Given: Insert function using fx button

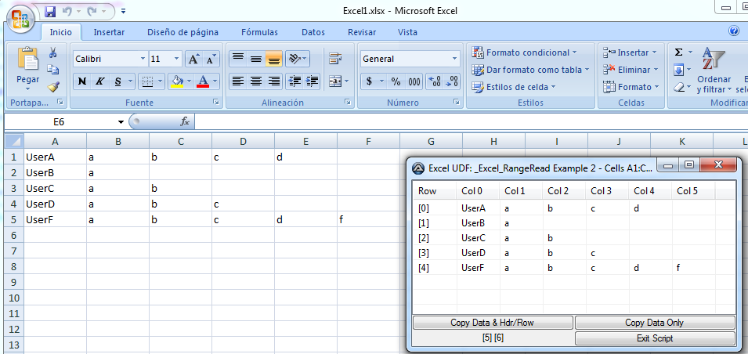Looking at the screenshot, I should 185,122.
